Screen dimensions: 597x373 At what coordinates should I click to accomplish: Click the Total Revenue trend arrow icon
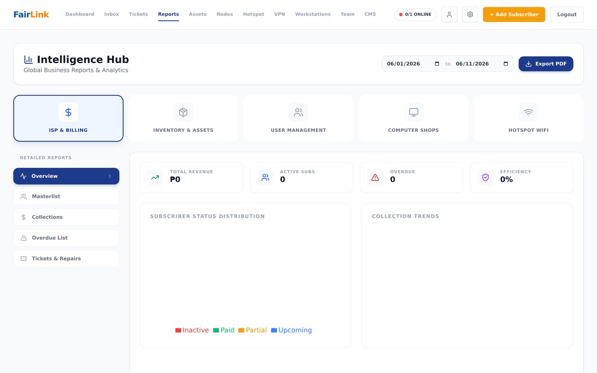point(155,177)
